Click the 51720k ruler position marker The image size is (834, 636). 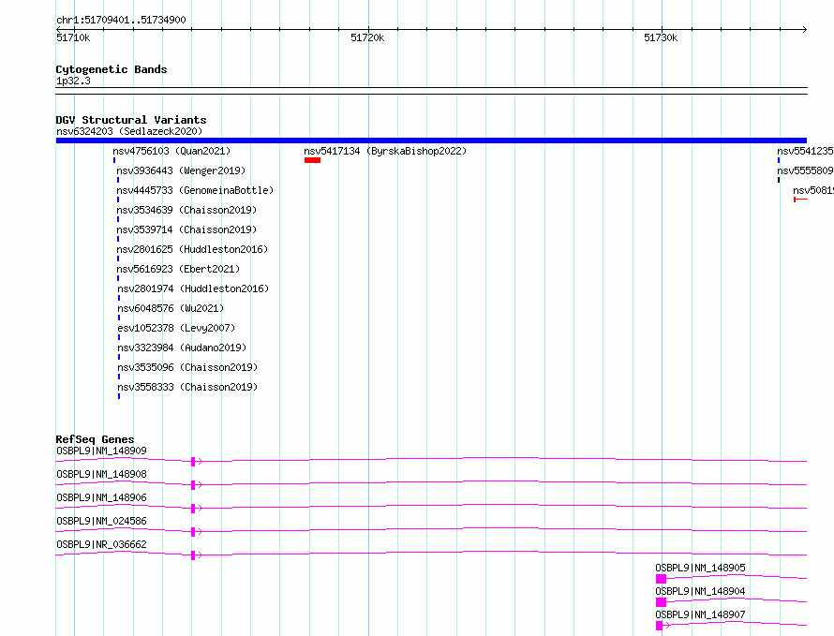(x=367, y=37)
